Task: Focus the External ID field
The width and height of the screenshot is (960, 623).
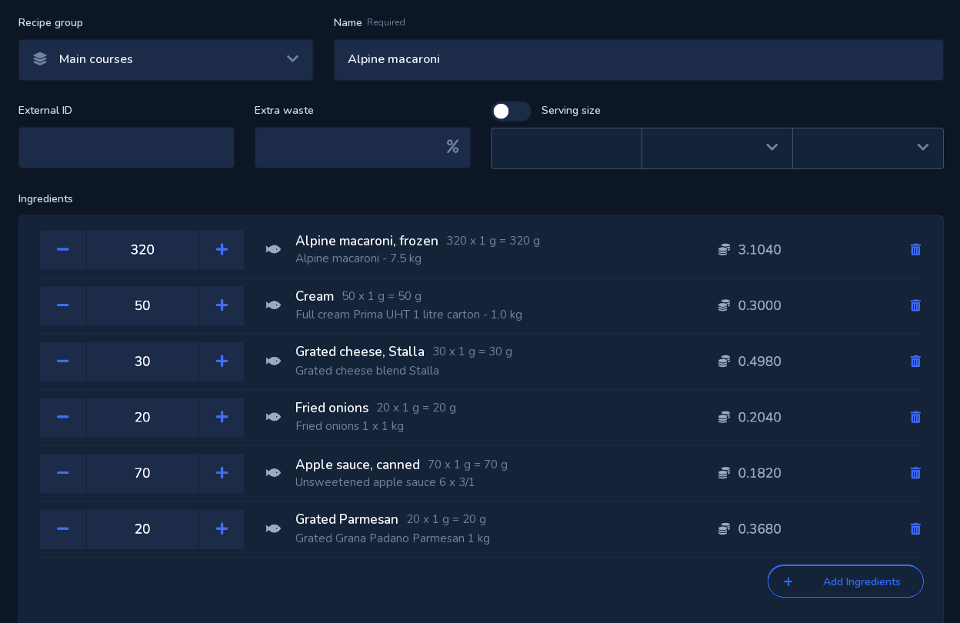Action: point(126,148)
